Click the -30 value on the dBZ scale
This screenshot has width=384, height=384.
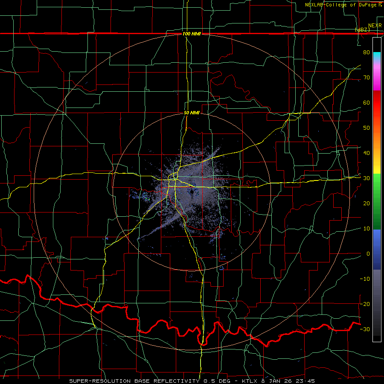click(x=365, y=329)
